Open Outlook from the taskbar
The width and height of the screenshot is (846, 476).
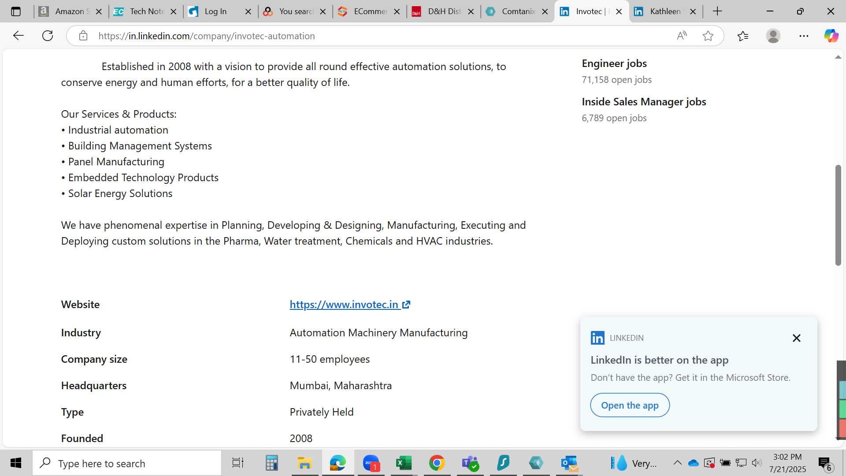[x=569, y=463]
